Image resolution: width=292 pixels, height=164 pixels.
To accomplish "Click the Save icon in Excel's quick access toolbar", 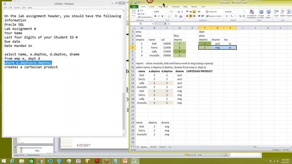I will pos(136,3).
